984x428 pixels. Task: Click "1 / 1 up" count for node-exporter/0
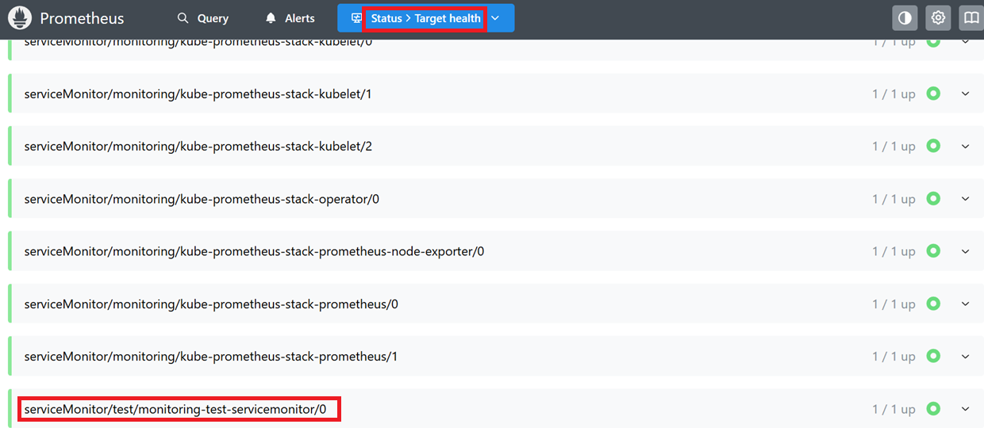click(x=894, y=251)
